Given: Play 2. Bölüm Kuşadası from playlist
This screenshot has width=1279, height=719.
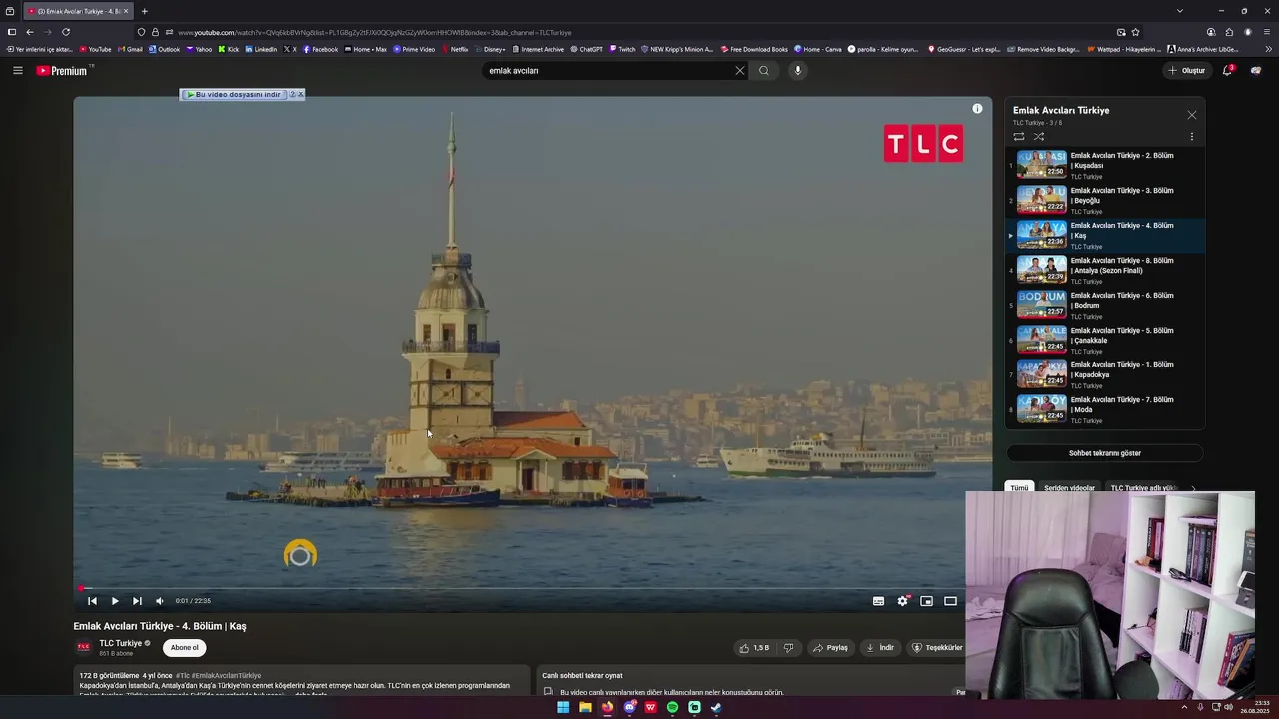Looking at the screenshot, I should (x=1104, y=165).
